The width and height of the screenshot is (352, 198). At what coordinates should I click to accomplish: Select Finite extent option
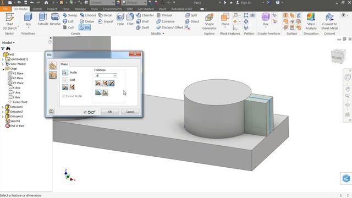pos(105,92)
